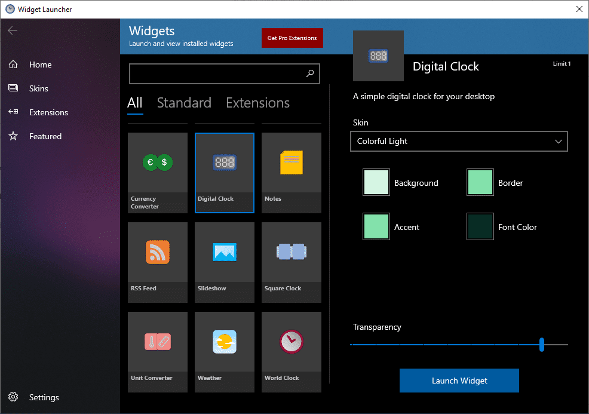The width and height of the screenshot is (589, 414).
Task: Switch to the Standard tab
Action: tap(183, 103)
